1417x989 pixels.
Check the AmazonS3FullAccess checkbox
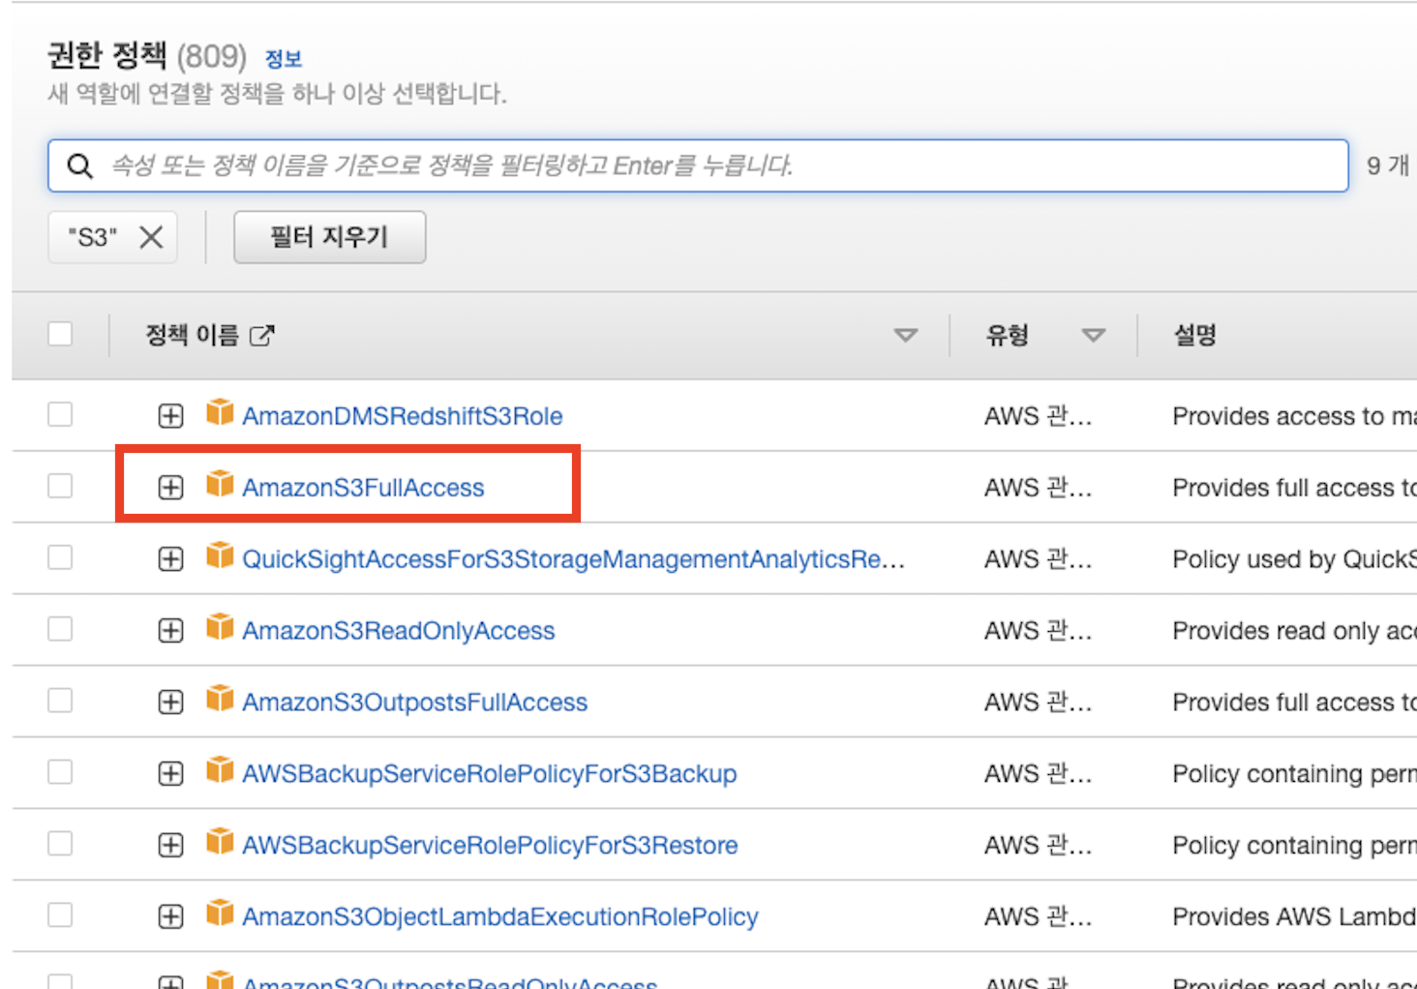60,486
